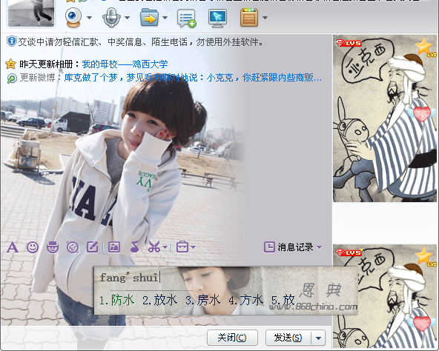The height and width of the screenshot is (351, 439).
Task: Click the winged heart on bottom avatar
Action: 422,324
